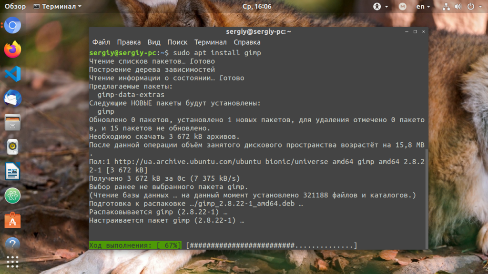Launch Visual Studio Code from dock
This screenshot has height=274, width=488.
click(12, 74)
